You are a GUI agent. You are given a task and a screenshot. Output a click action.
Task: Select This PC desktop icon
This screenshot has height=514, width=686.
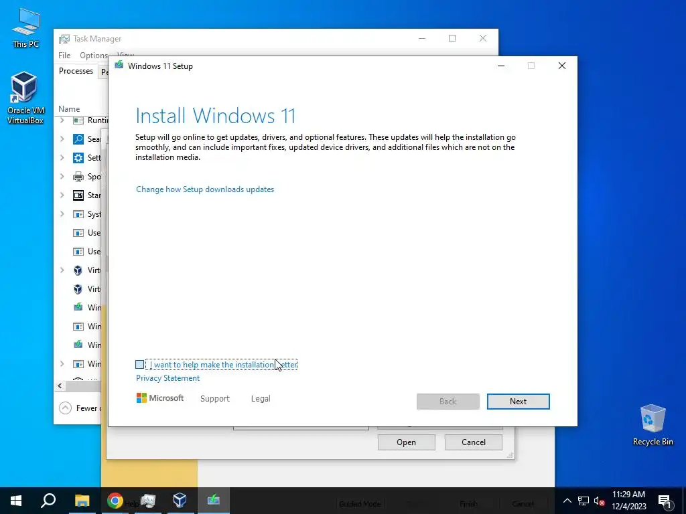[x=25, y=27]
